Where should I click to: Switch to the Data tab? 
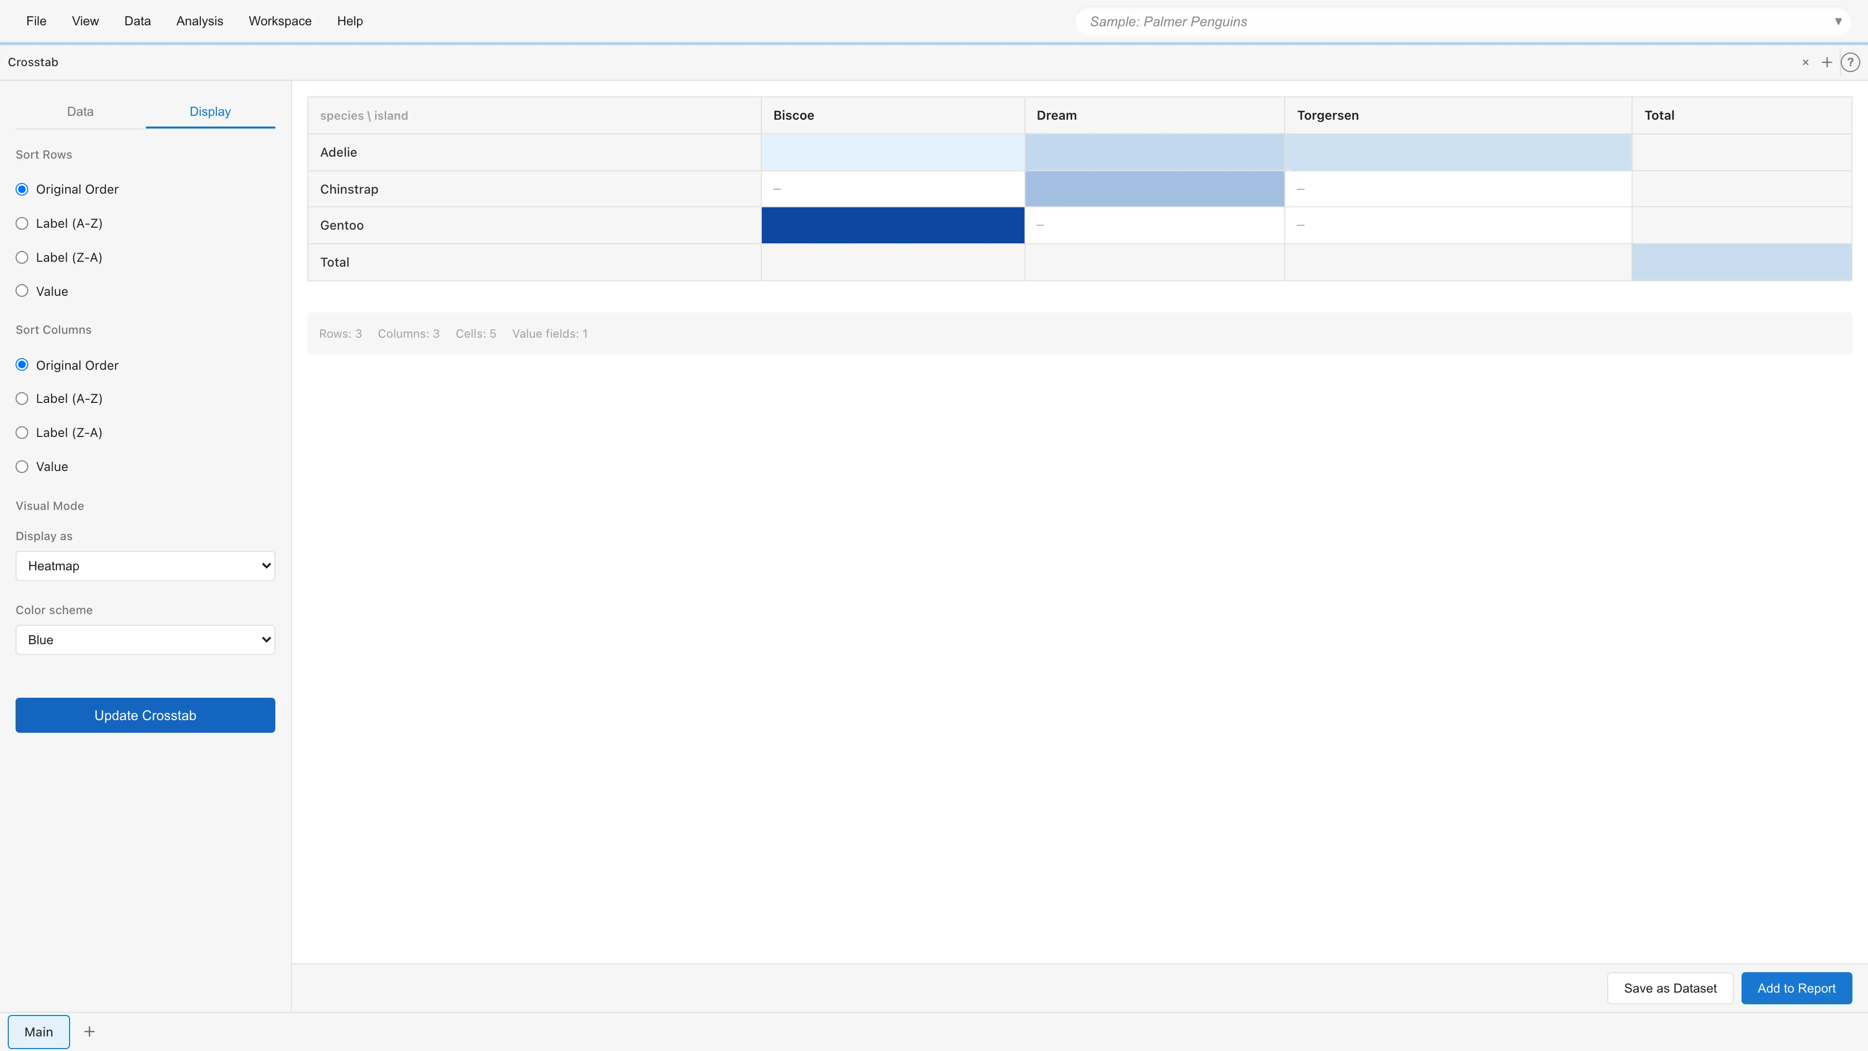pos(80,112)
